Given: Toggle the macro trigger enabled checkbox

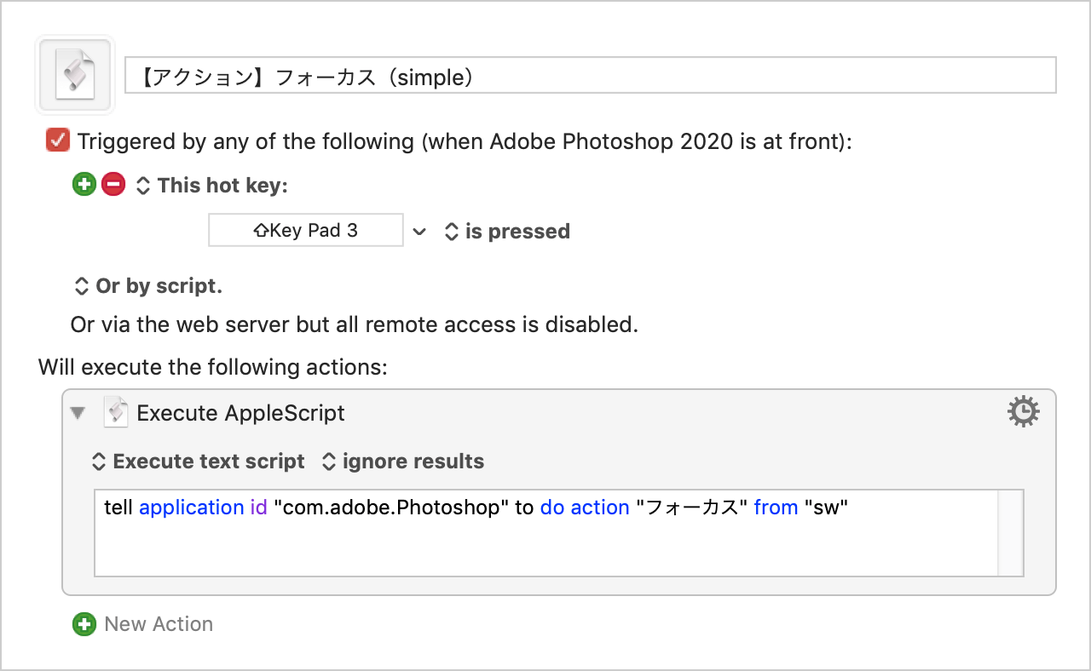Looking at the screenshot, I should [x=57, y=141].
